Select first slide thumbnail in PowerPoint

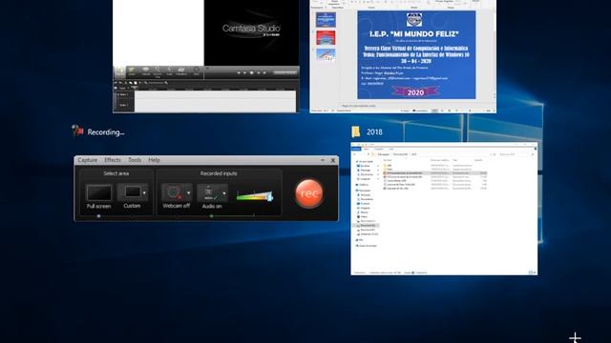pos(326,20)
